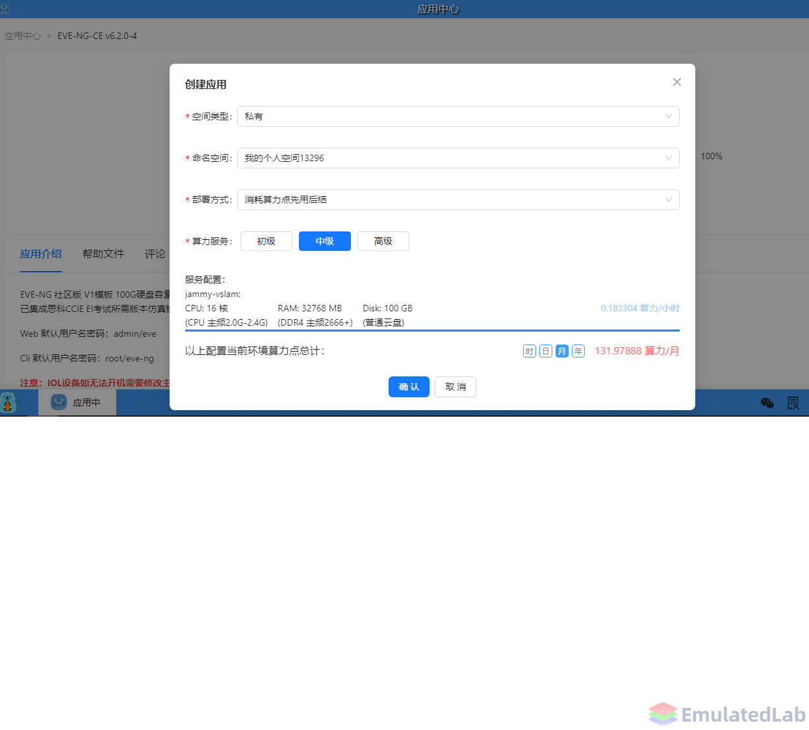Switch billing period to 年 (yearly)

[x=578, y=351]
